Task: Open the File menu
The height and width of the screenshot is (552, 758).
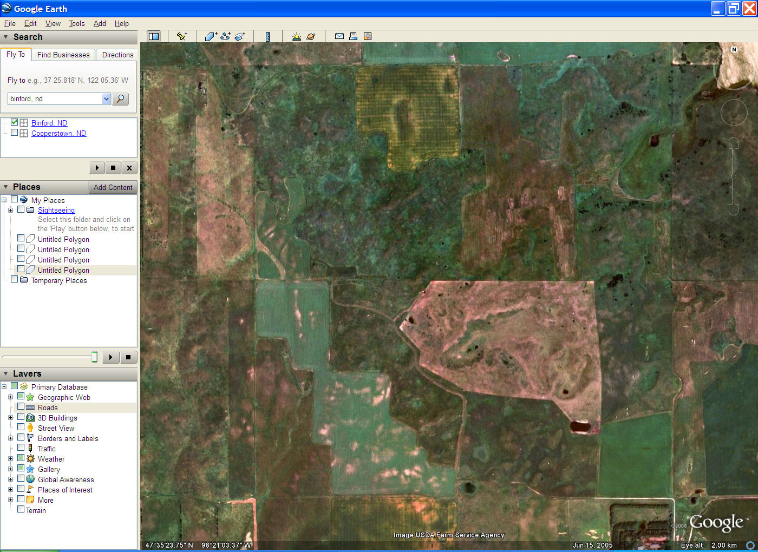Action: tap(10, 23)
